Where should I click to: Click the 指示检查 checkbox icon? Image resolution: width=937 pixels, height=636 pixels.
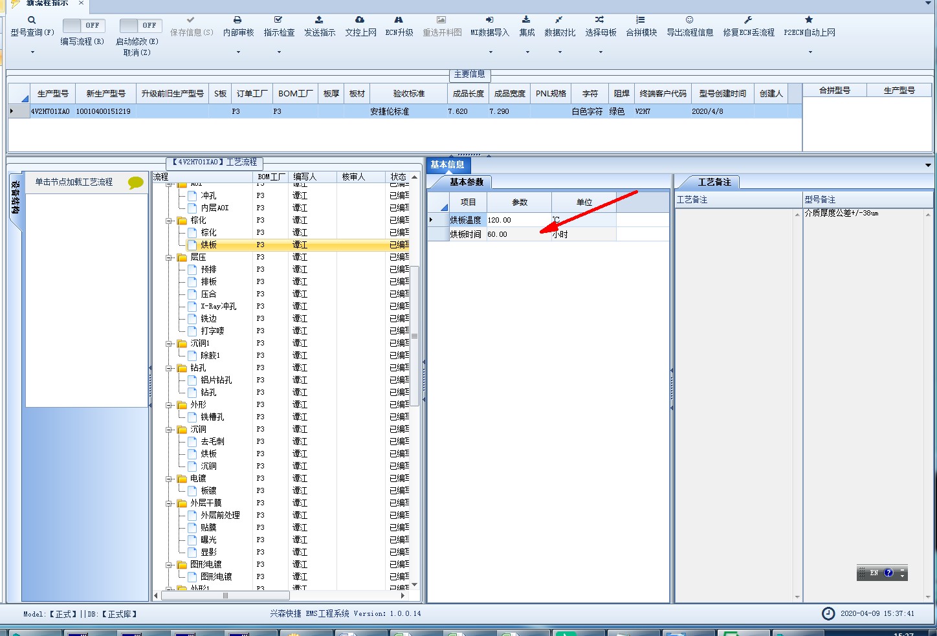coord(278,20)
